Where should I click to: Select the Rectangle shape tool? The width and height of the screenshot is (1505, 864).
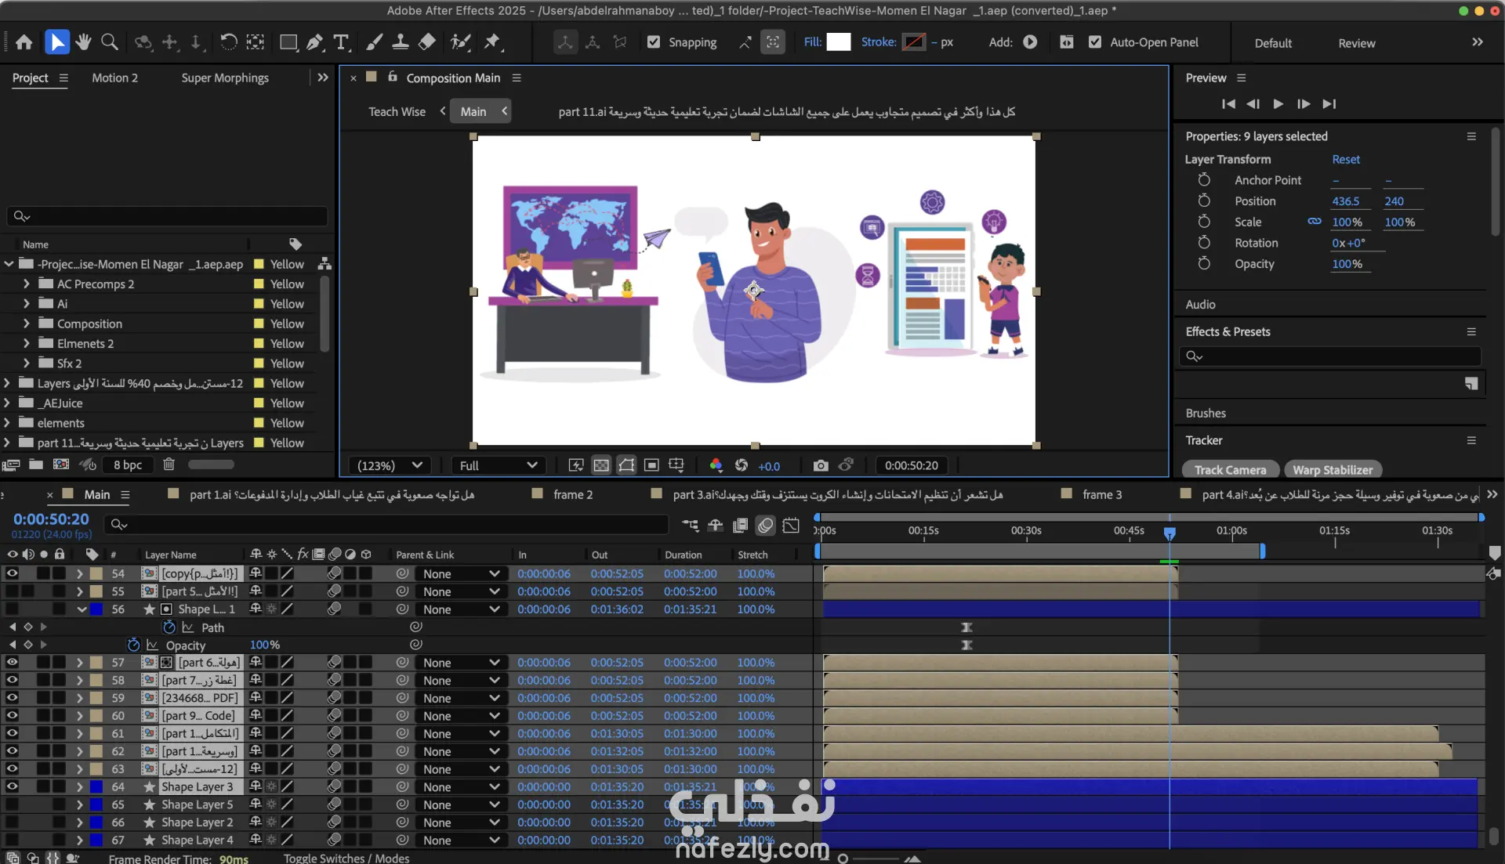(288, 42)
